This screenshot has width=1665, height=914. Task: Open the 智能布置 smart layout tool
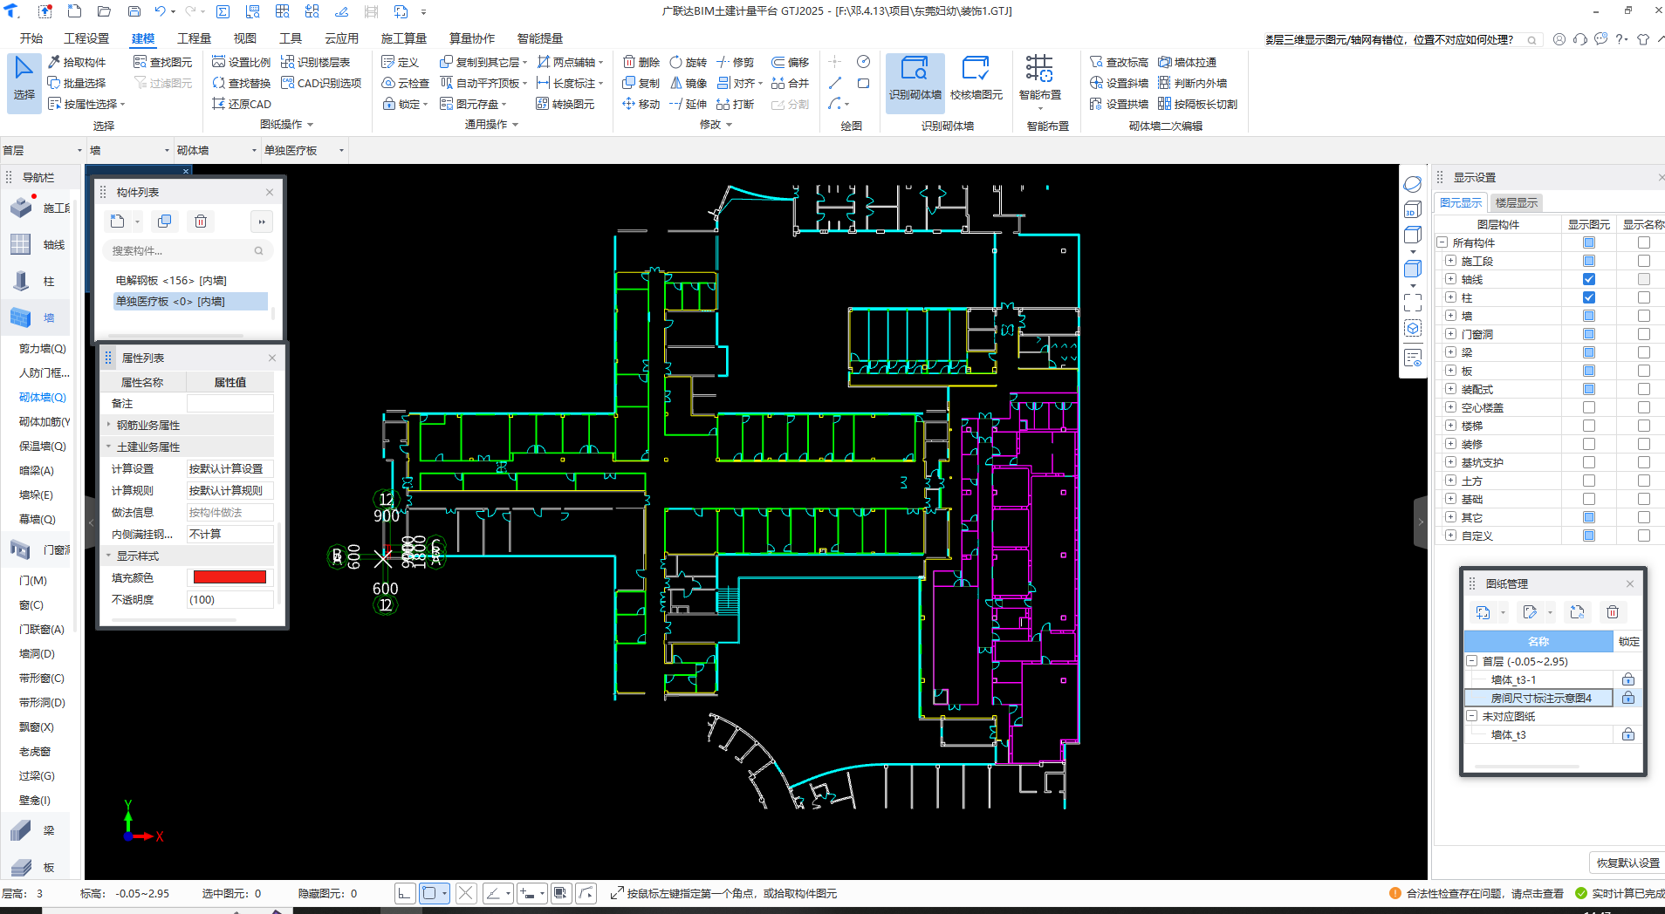(1039, 79)
